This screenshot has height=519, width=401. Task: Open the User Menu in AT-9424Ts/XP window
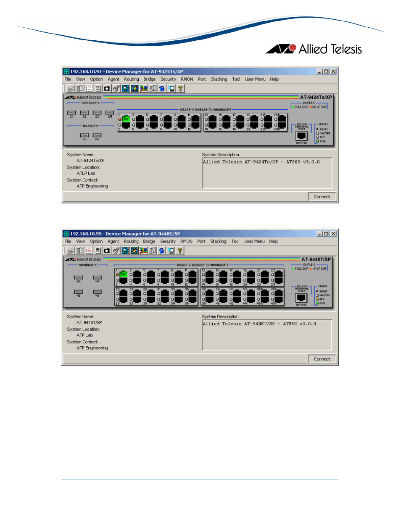[x=255, y=79]
